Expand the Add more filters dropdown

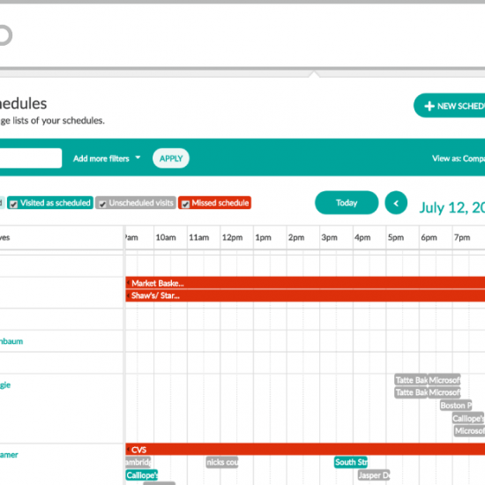pyautogui.click(x=107, y=159)
